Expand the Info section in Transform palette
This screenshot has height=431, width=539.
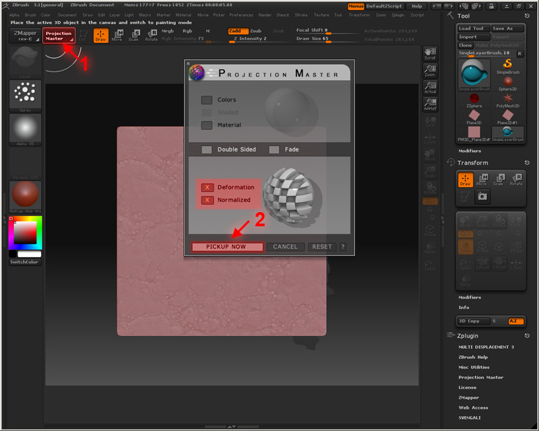tap(464, 308)
